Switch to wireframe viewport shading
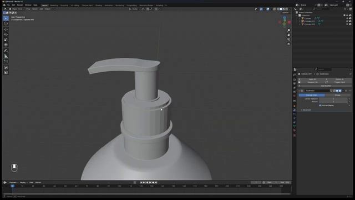This screenshot has height=200, width=355. pyautogui.click(x=278, y=9)
